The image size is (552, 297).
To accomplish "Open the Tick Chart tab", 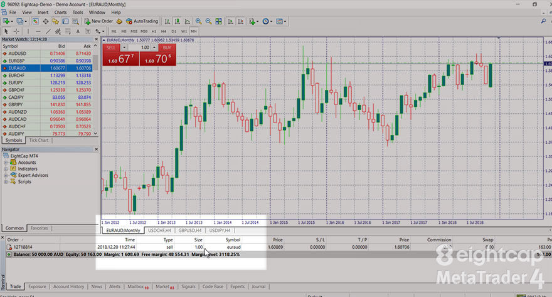I will tap(39, 140).
